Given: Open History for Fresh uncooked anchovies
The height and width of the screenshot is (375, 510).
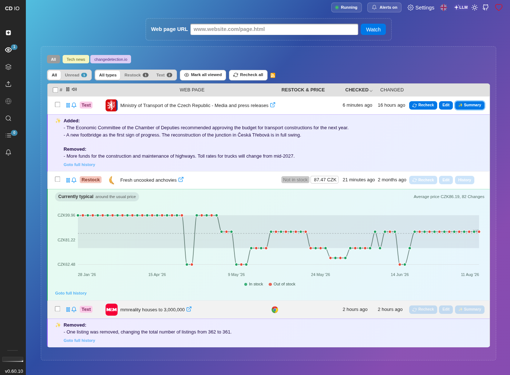Looking at the screenshot, I should click(464, 180).
